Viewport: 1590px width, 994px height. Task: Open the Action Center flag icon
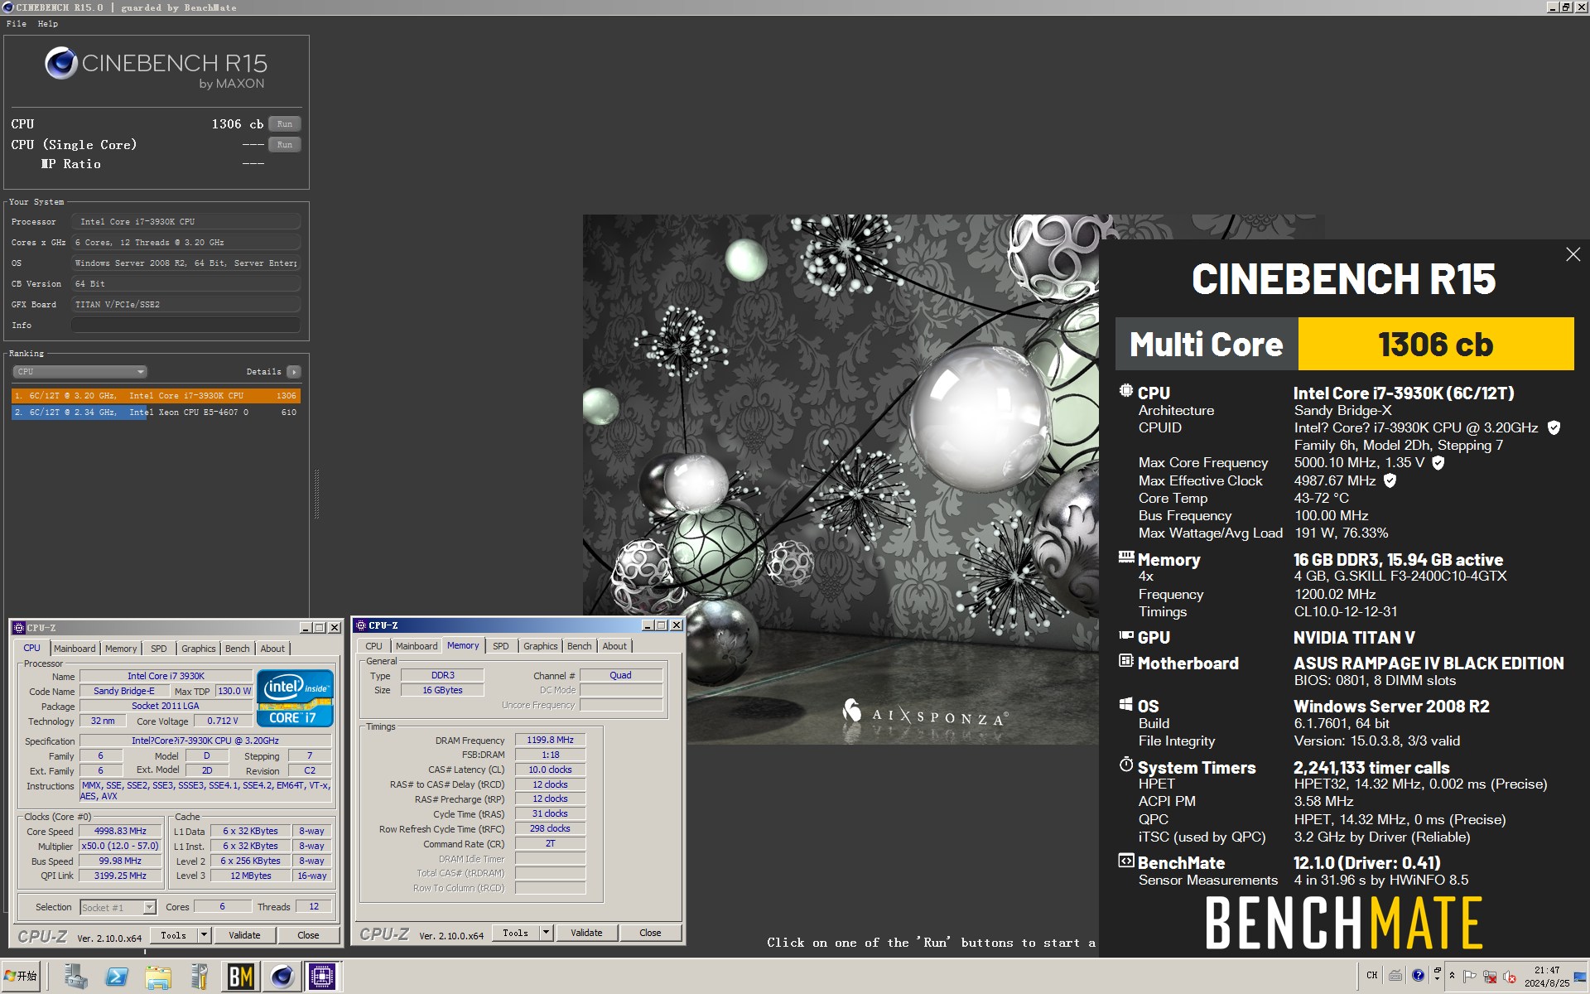click(1470, 977)
